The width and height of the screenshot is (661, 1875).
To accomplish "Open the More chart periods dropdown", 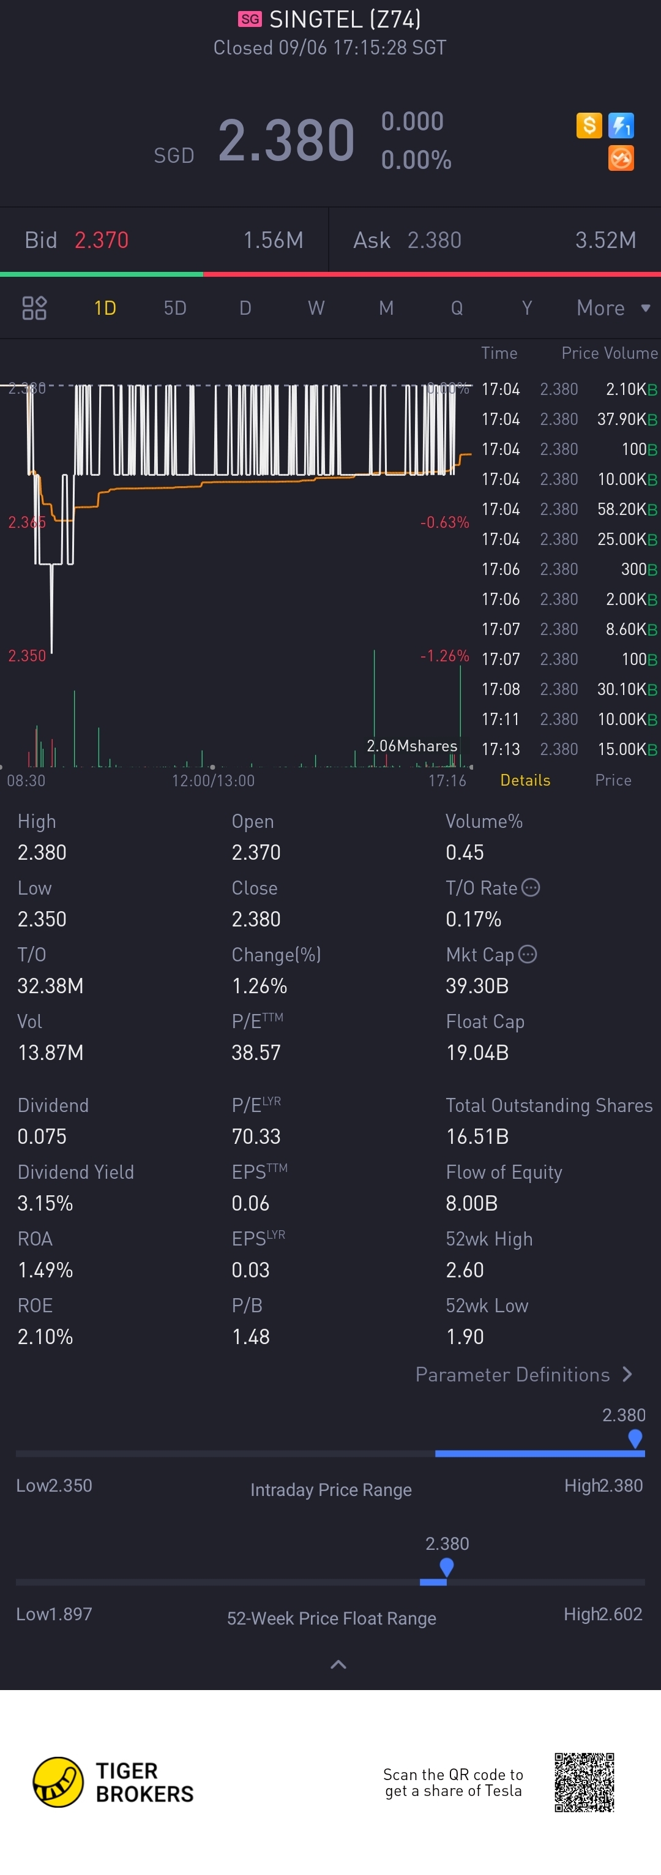I will click(612, 308).
